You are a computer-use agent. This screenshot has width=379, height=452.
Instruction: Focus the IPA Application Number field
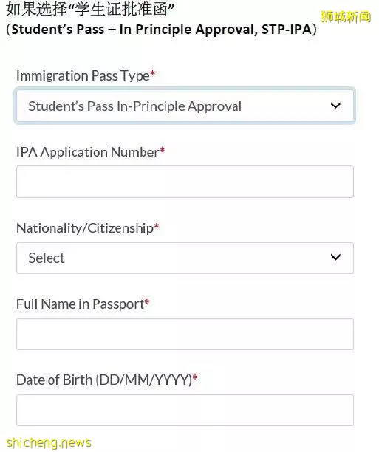185,182
